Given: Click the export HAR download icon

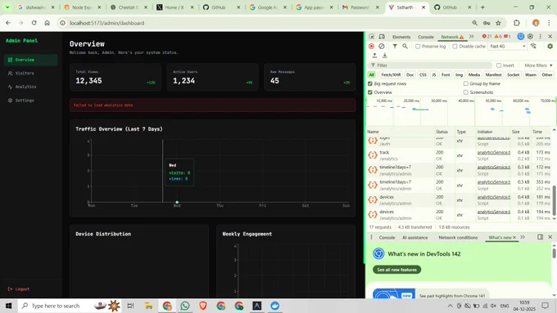Looking at the screenshot, I should point(385,56).
